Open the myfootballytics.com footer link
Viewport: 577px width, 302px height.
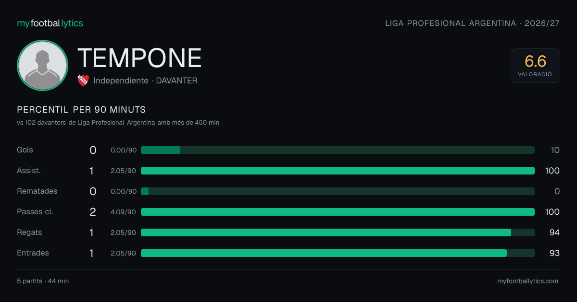(x=528, y=281)
